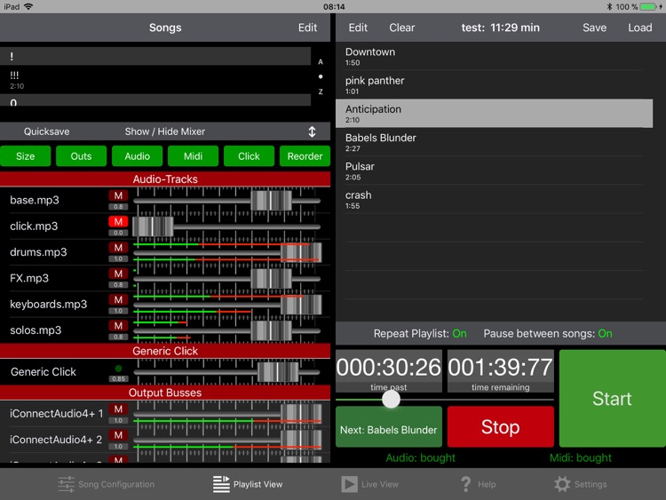666x500 pixels.
Task: Load a saved playlist
Action: tap(639, 28)
